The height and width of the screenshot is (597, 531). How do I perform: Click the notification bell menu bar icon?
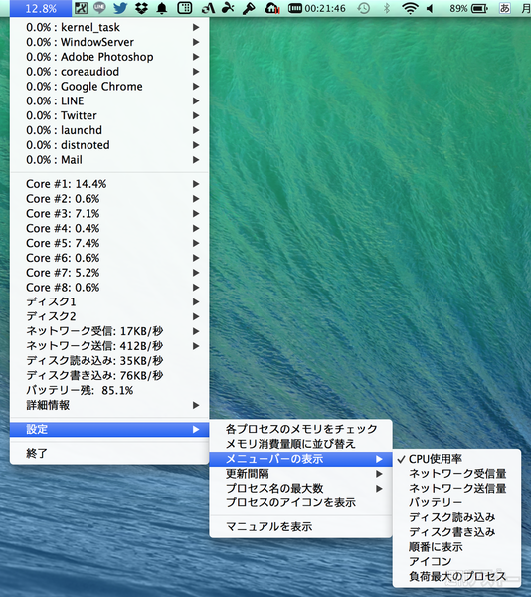point(162,8)
